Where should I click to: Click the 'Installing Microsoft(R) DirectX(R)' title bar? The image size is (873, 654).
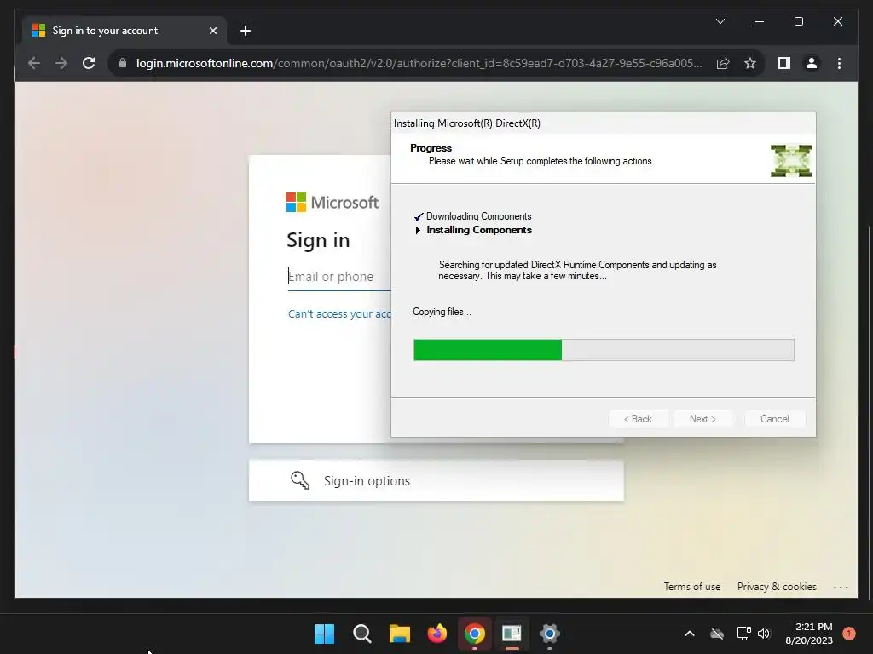tap(603, 123)
